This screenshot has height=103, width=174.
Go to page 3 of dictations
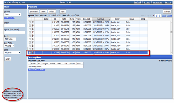tap(160, 16)
